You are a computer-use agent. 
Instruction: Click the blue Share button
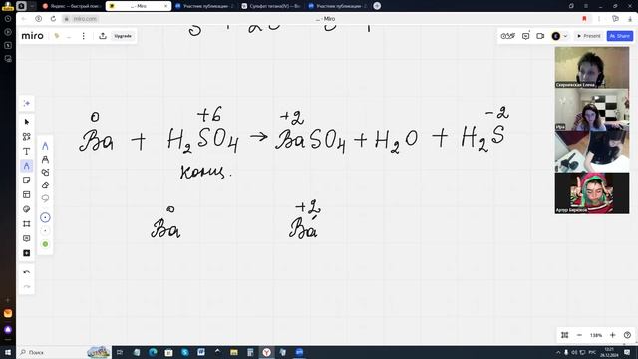(620, 36)
